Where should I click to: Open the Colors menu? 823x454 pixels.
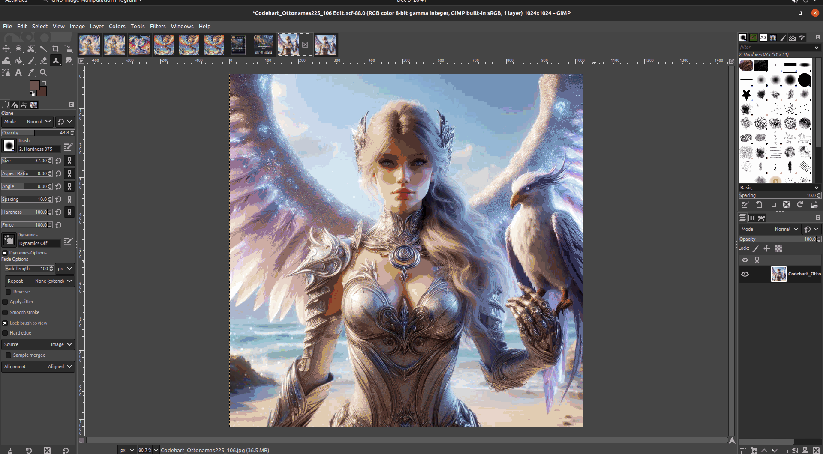point(117,26)
